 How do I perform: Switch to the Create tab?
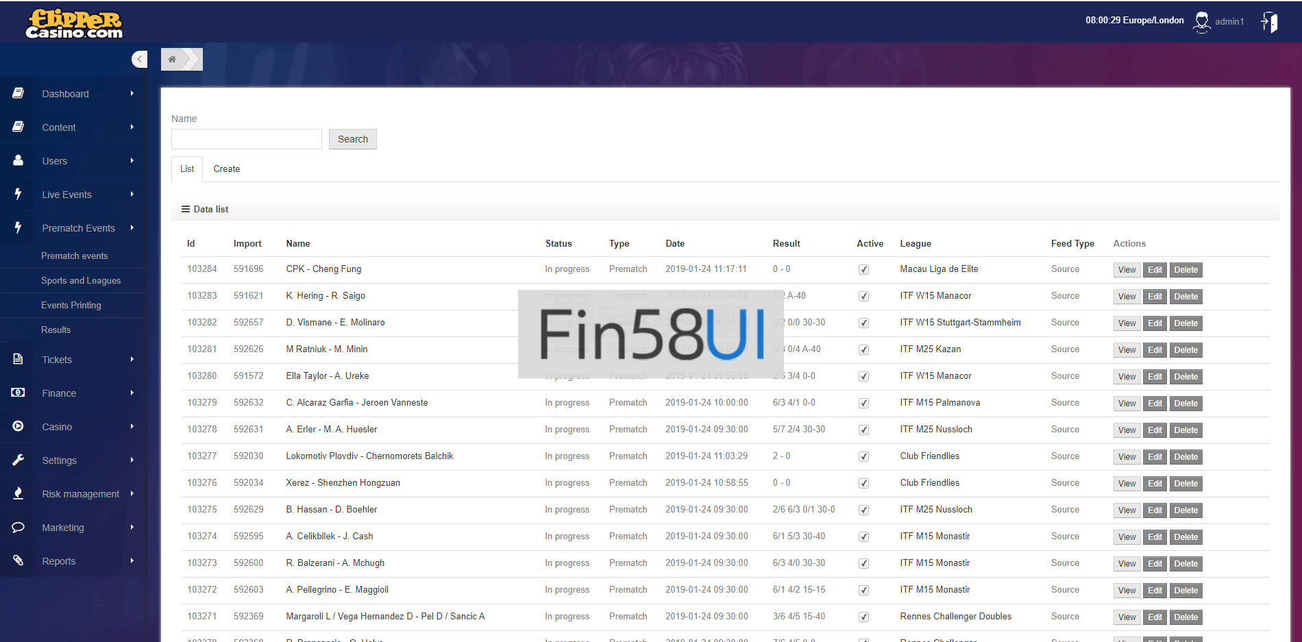[226, 169]
